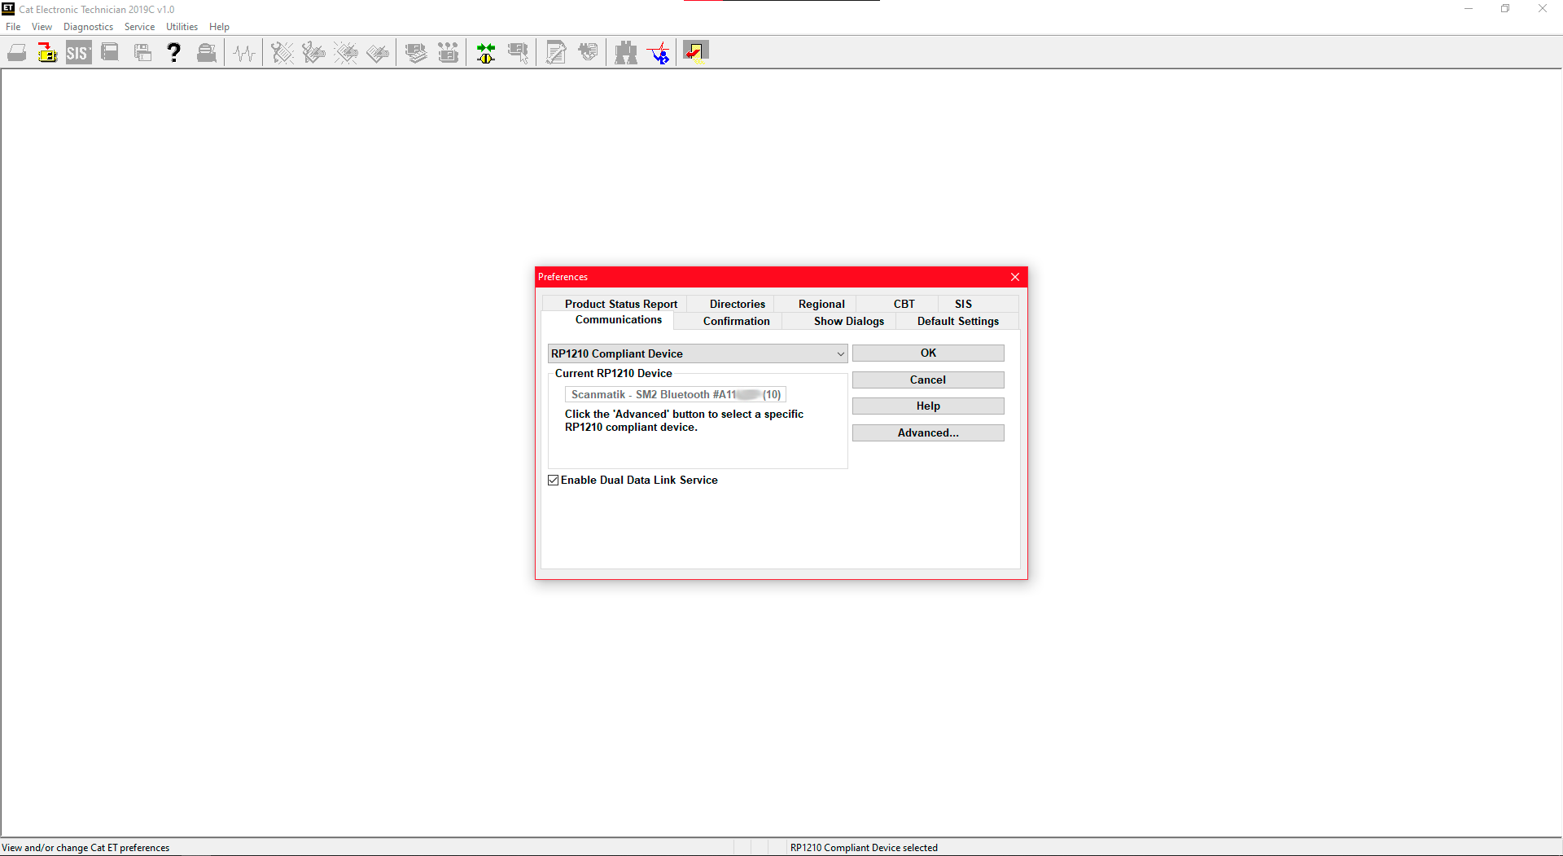Image resolution: width=1563 pixels, height=856 pixels.
Task: Click the Configuration tool ECM icon
Action: click(x=448, y=53)
